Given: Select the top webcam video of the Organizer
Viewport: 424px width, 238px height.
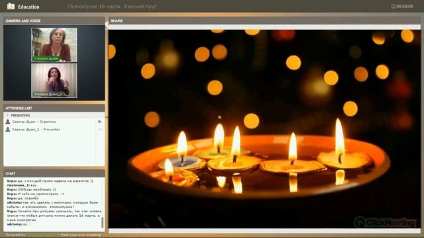Looking at the screenshot, I should tap(54, 45).
